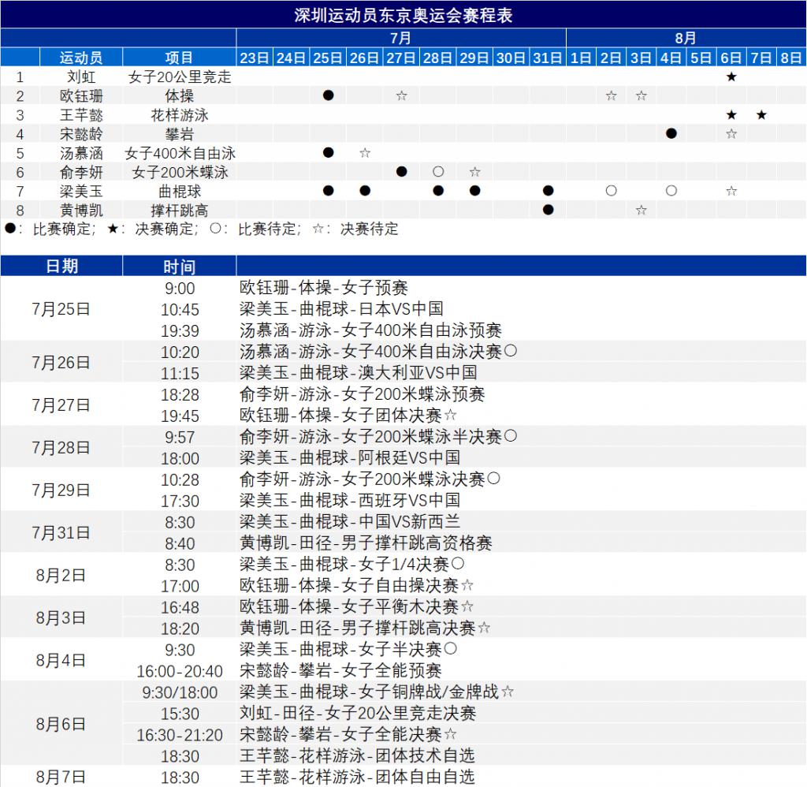Select the 日期 header in the lower table
Image resolution: width=807 pixels, height=787 pixels.
coord(61,267)
